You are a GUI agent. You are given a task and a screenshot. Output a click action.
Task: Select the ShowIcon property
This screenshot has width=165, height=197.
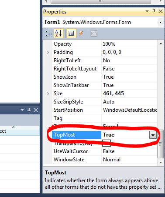click(76, 77)
